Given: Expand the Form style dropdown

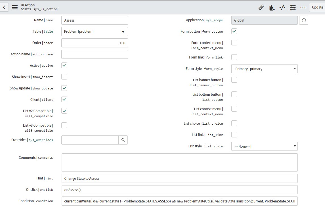Looking at the screenshot, I should coord(264,69).
